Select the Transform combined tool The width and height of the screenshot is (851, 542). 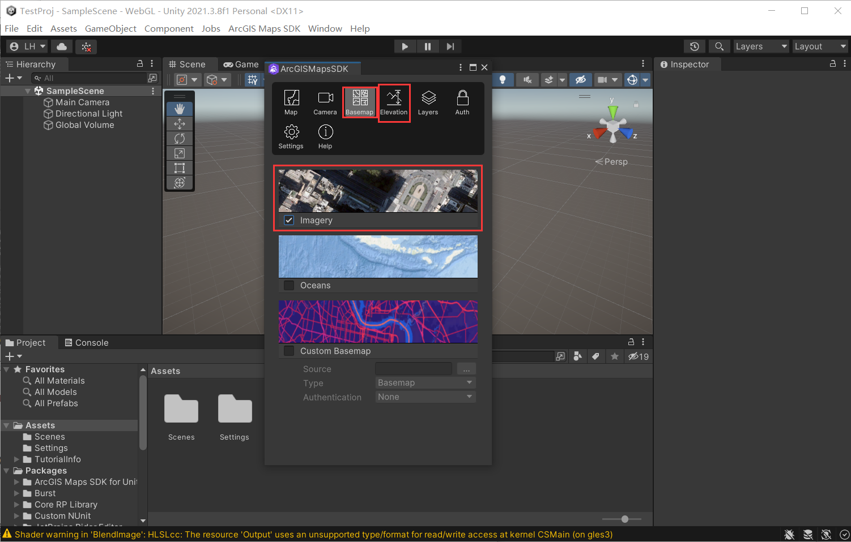coord(180,183)
